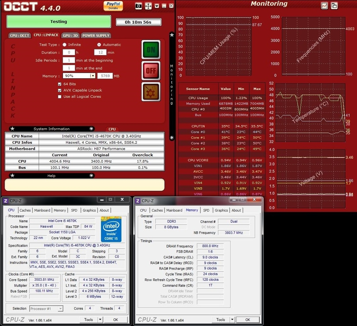The image size is (357, 326).
Task: Open SPD tab in right CPU-Z window
Action: (206, 210)
